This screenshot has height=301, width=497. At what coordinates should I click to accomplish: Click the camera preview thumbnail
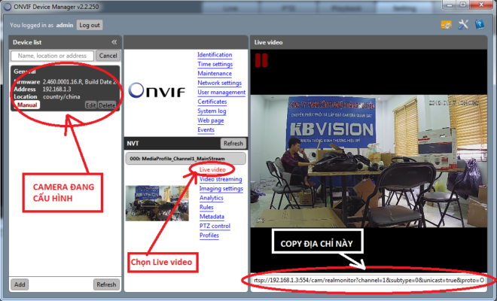tap(157, 203)
